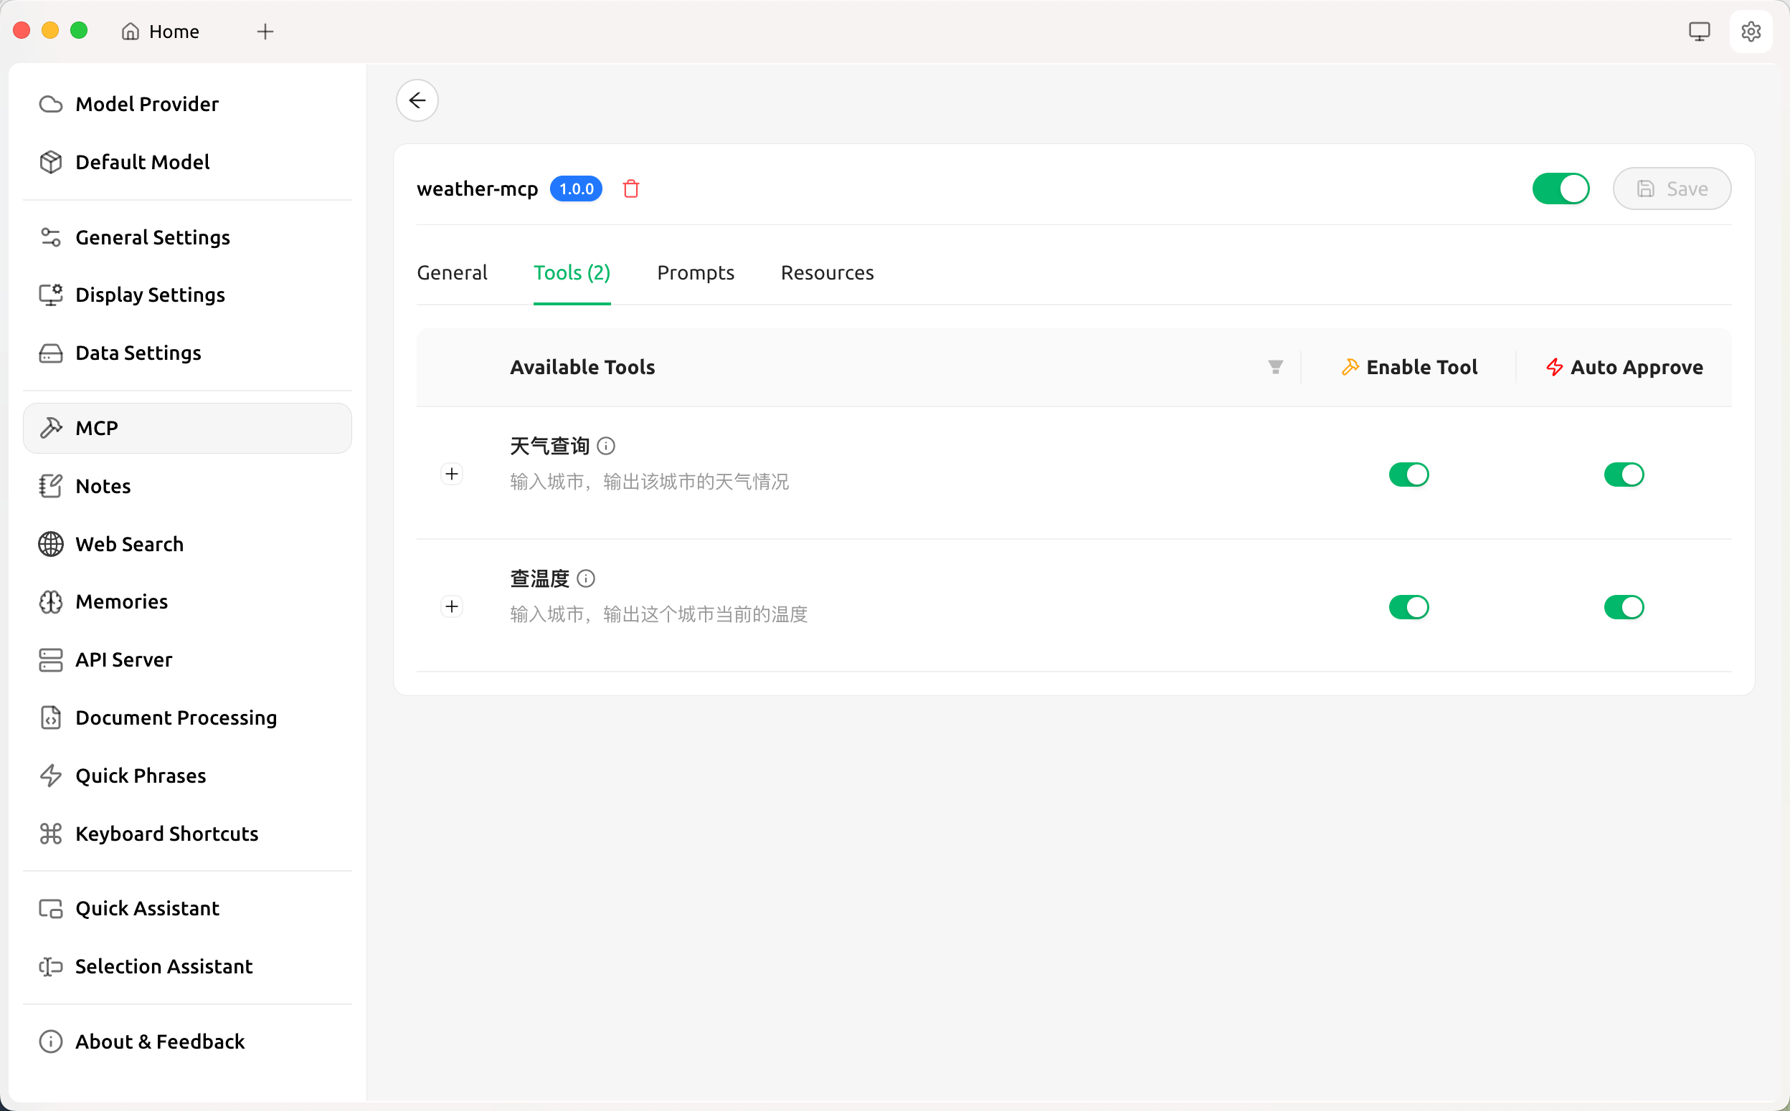This screenshot has height=1111, width=1790.
Task: Click the filter icon in Available Tools header
Action: click(1274, 367)
